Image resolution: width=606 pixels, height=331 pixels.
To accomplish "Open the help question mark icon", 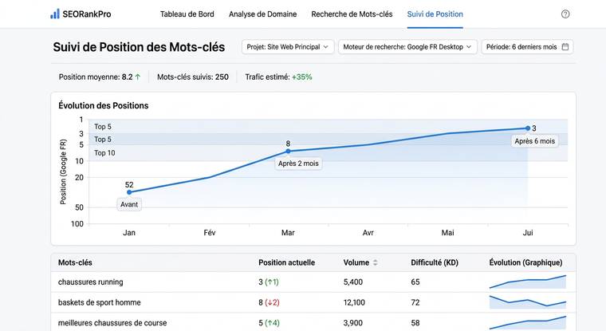I will pos(565,14).
